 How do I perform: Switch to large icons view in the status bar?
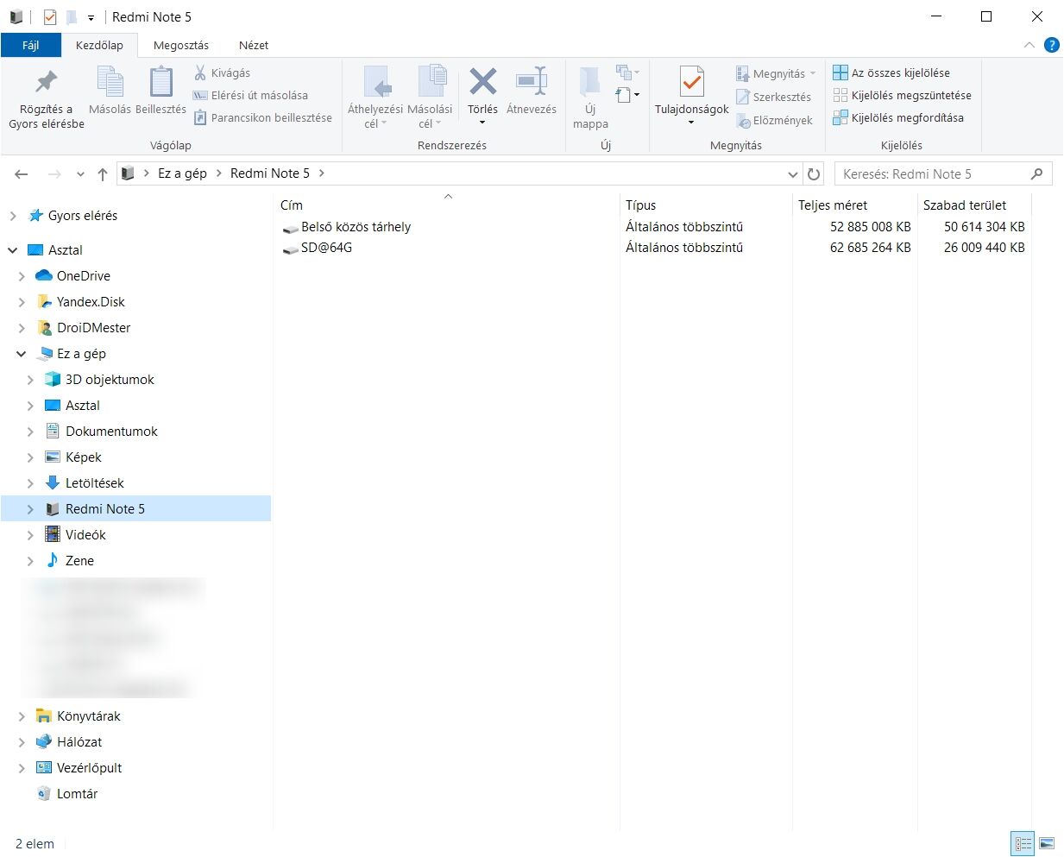pyautogui.click(x=1046, y=844)
